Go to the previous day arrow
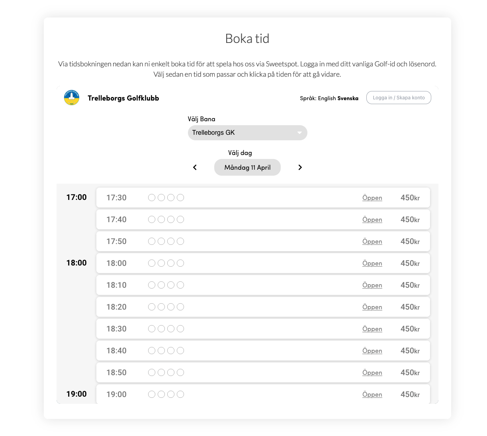487x436 pixels. 195,167
